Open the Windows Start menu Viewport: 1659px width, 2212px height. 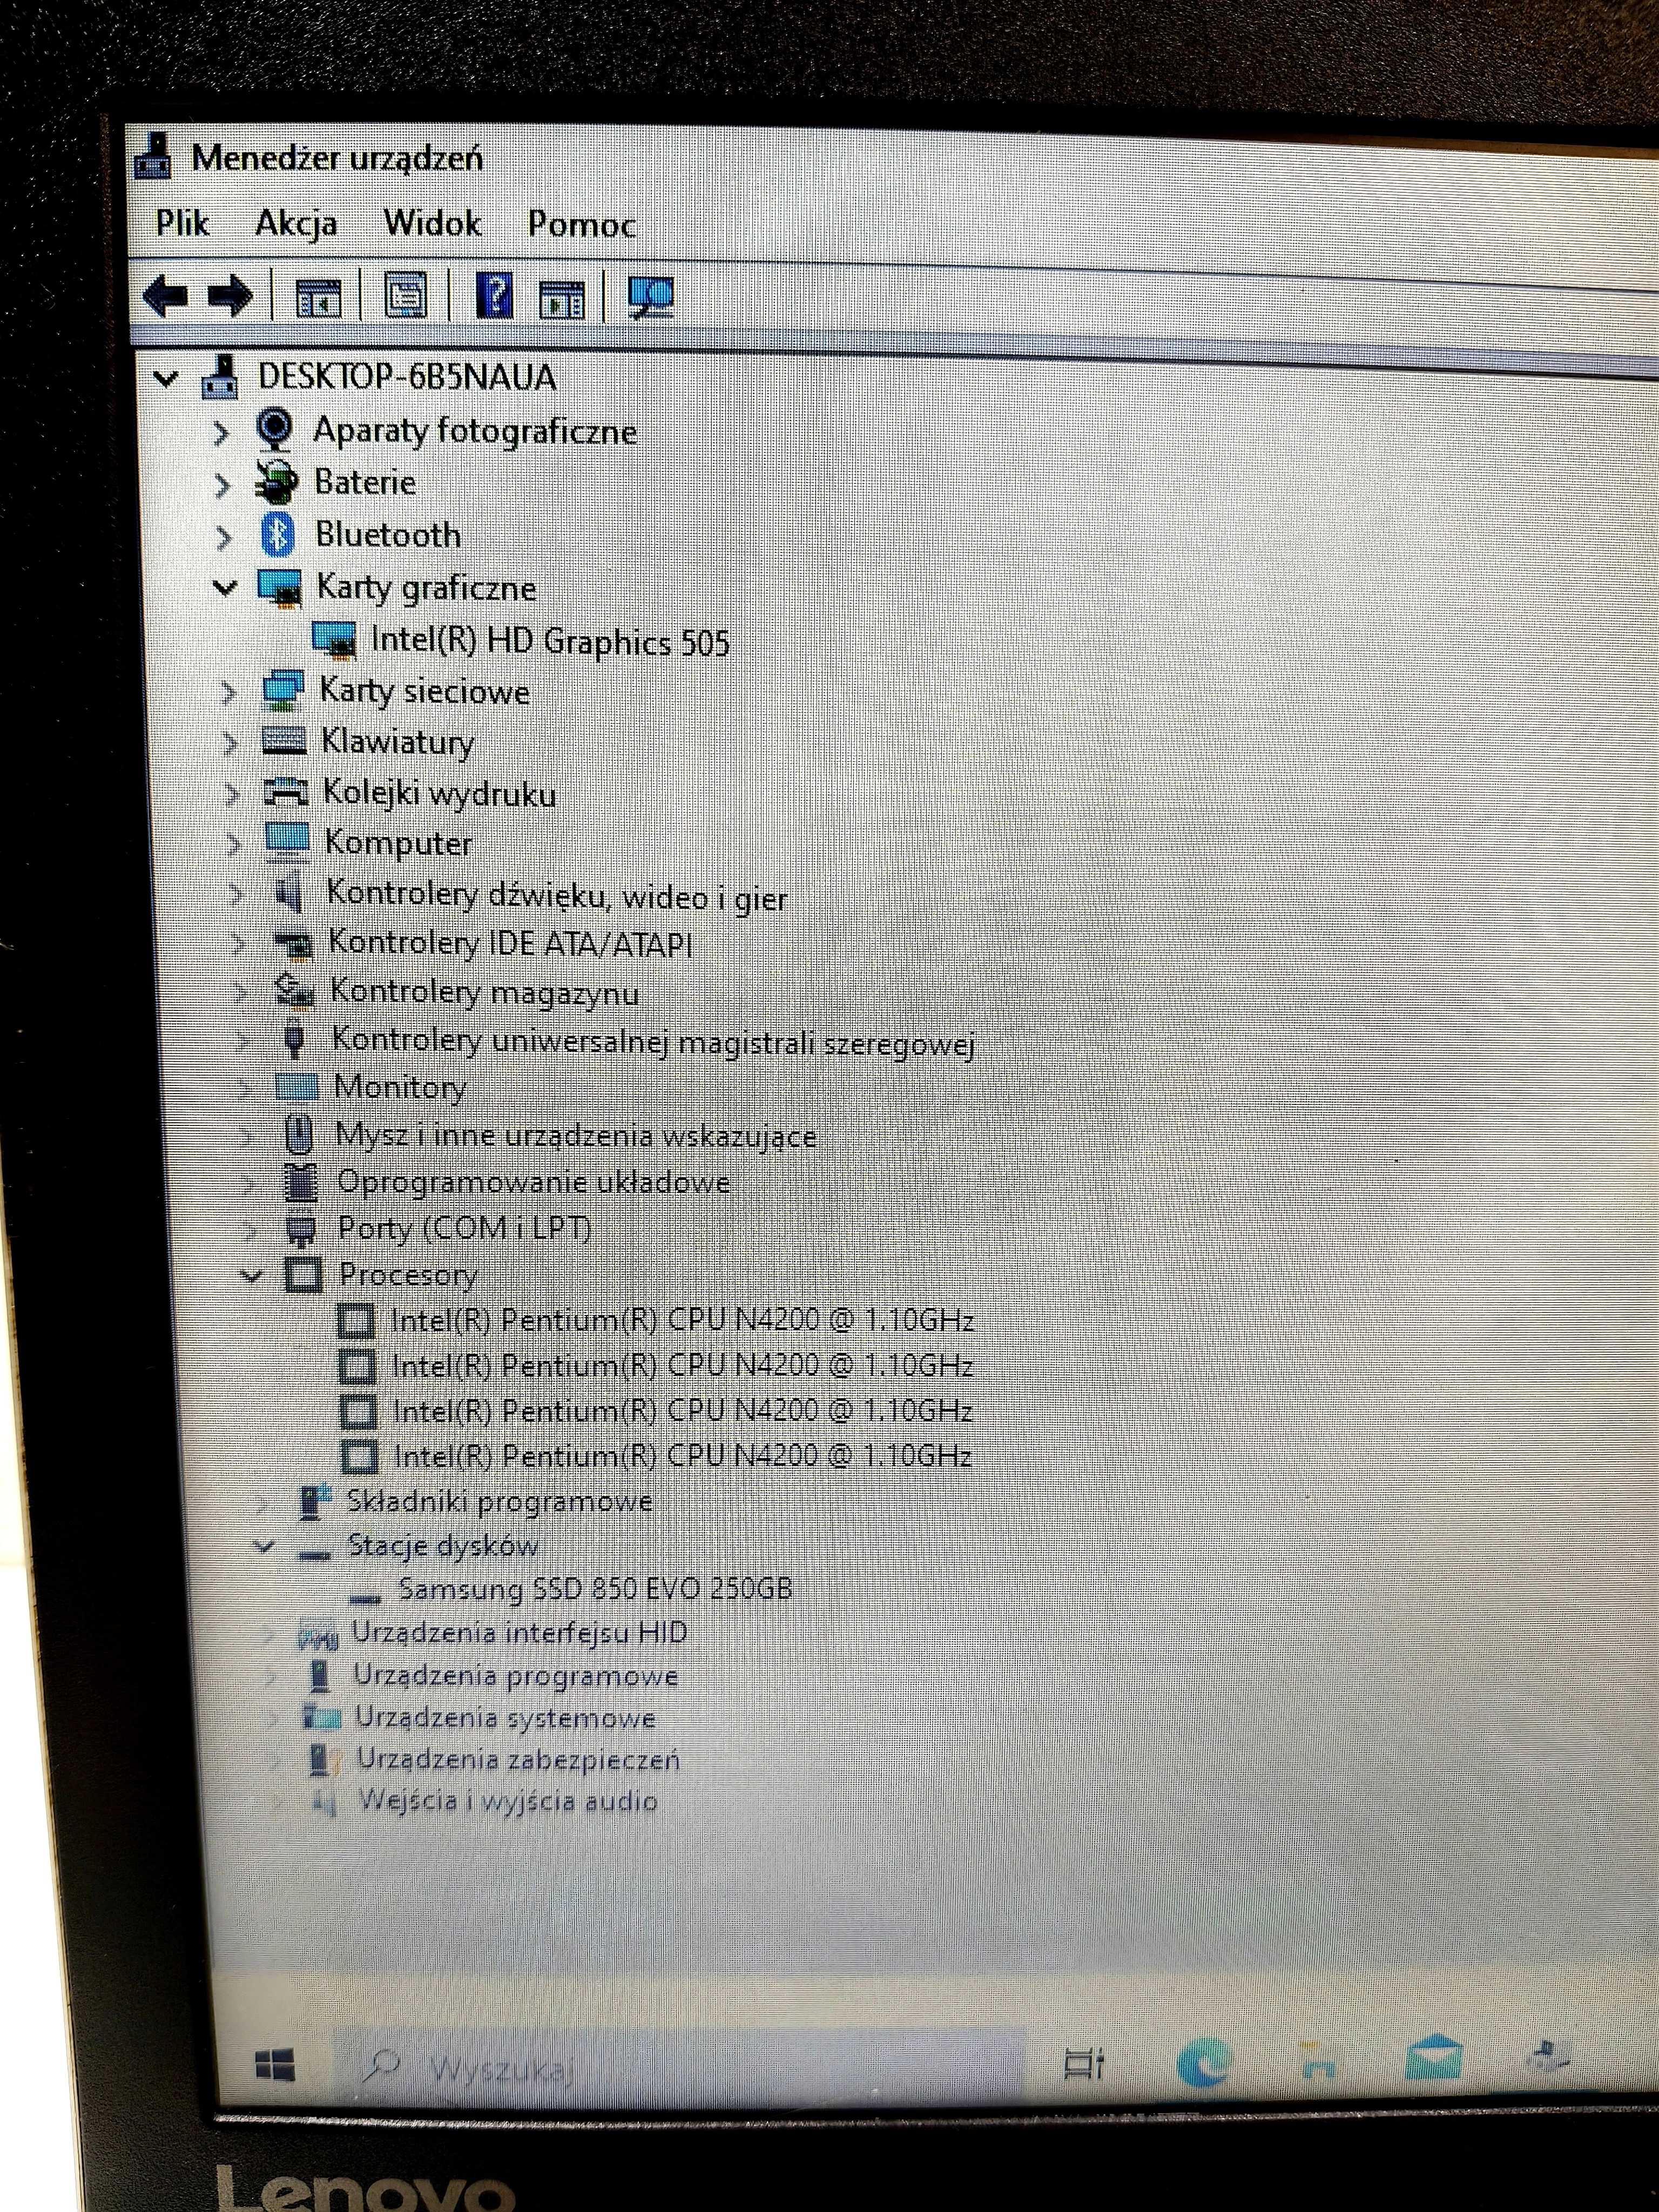pyautogui.click(x=274, y=2065)
